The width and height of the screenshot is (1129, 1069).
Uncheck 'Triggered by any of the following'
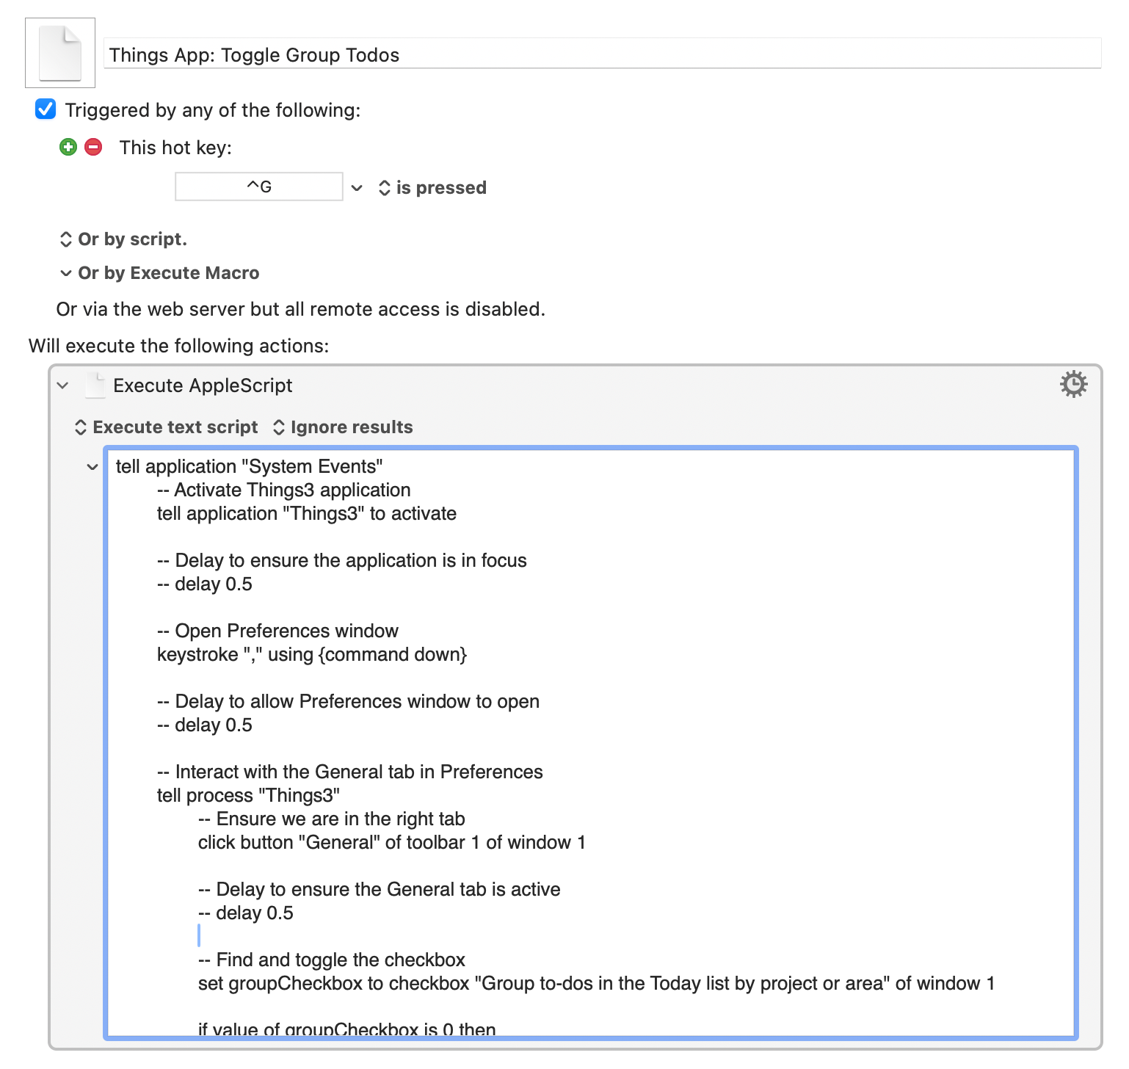coord(45,109)
